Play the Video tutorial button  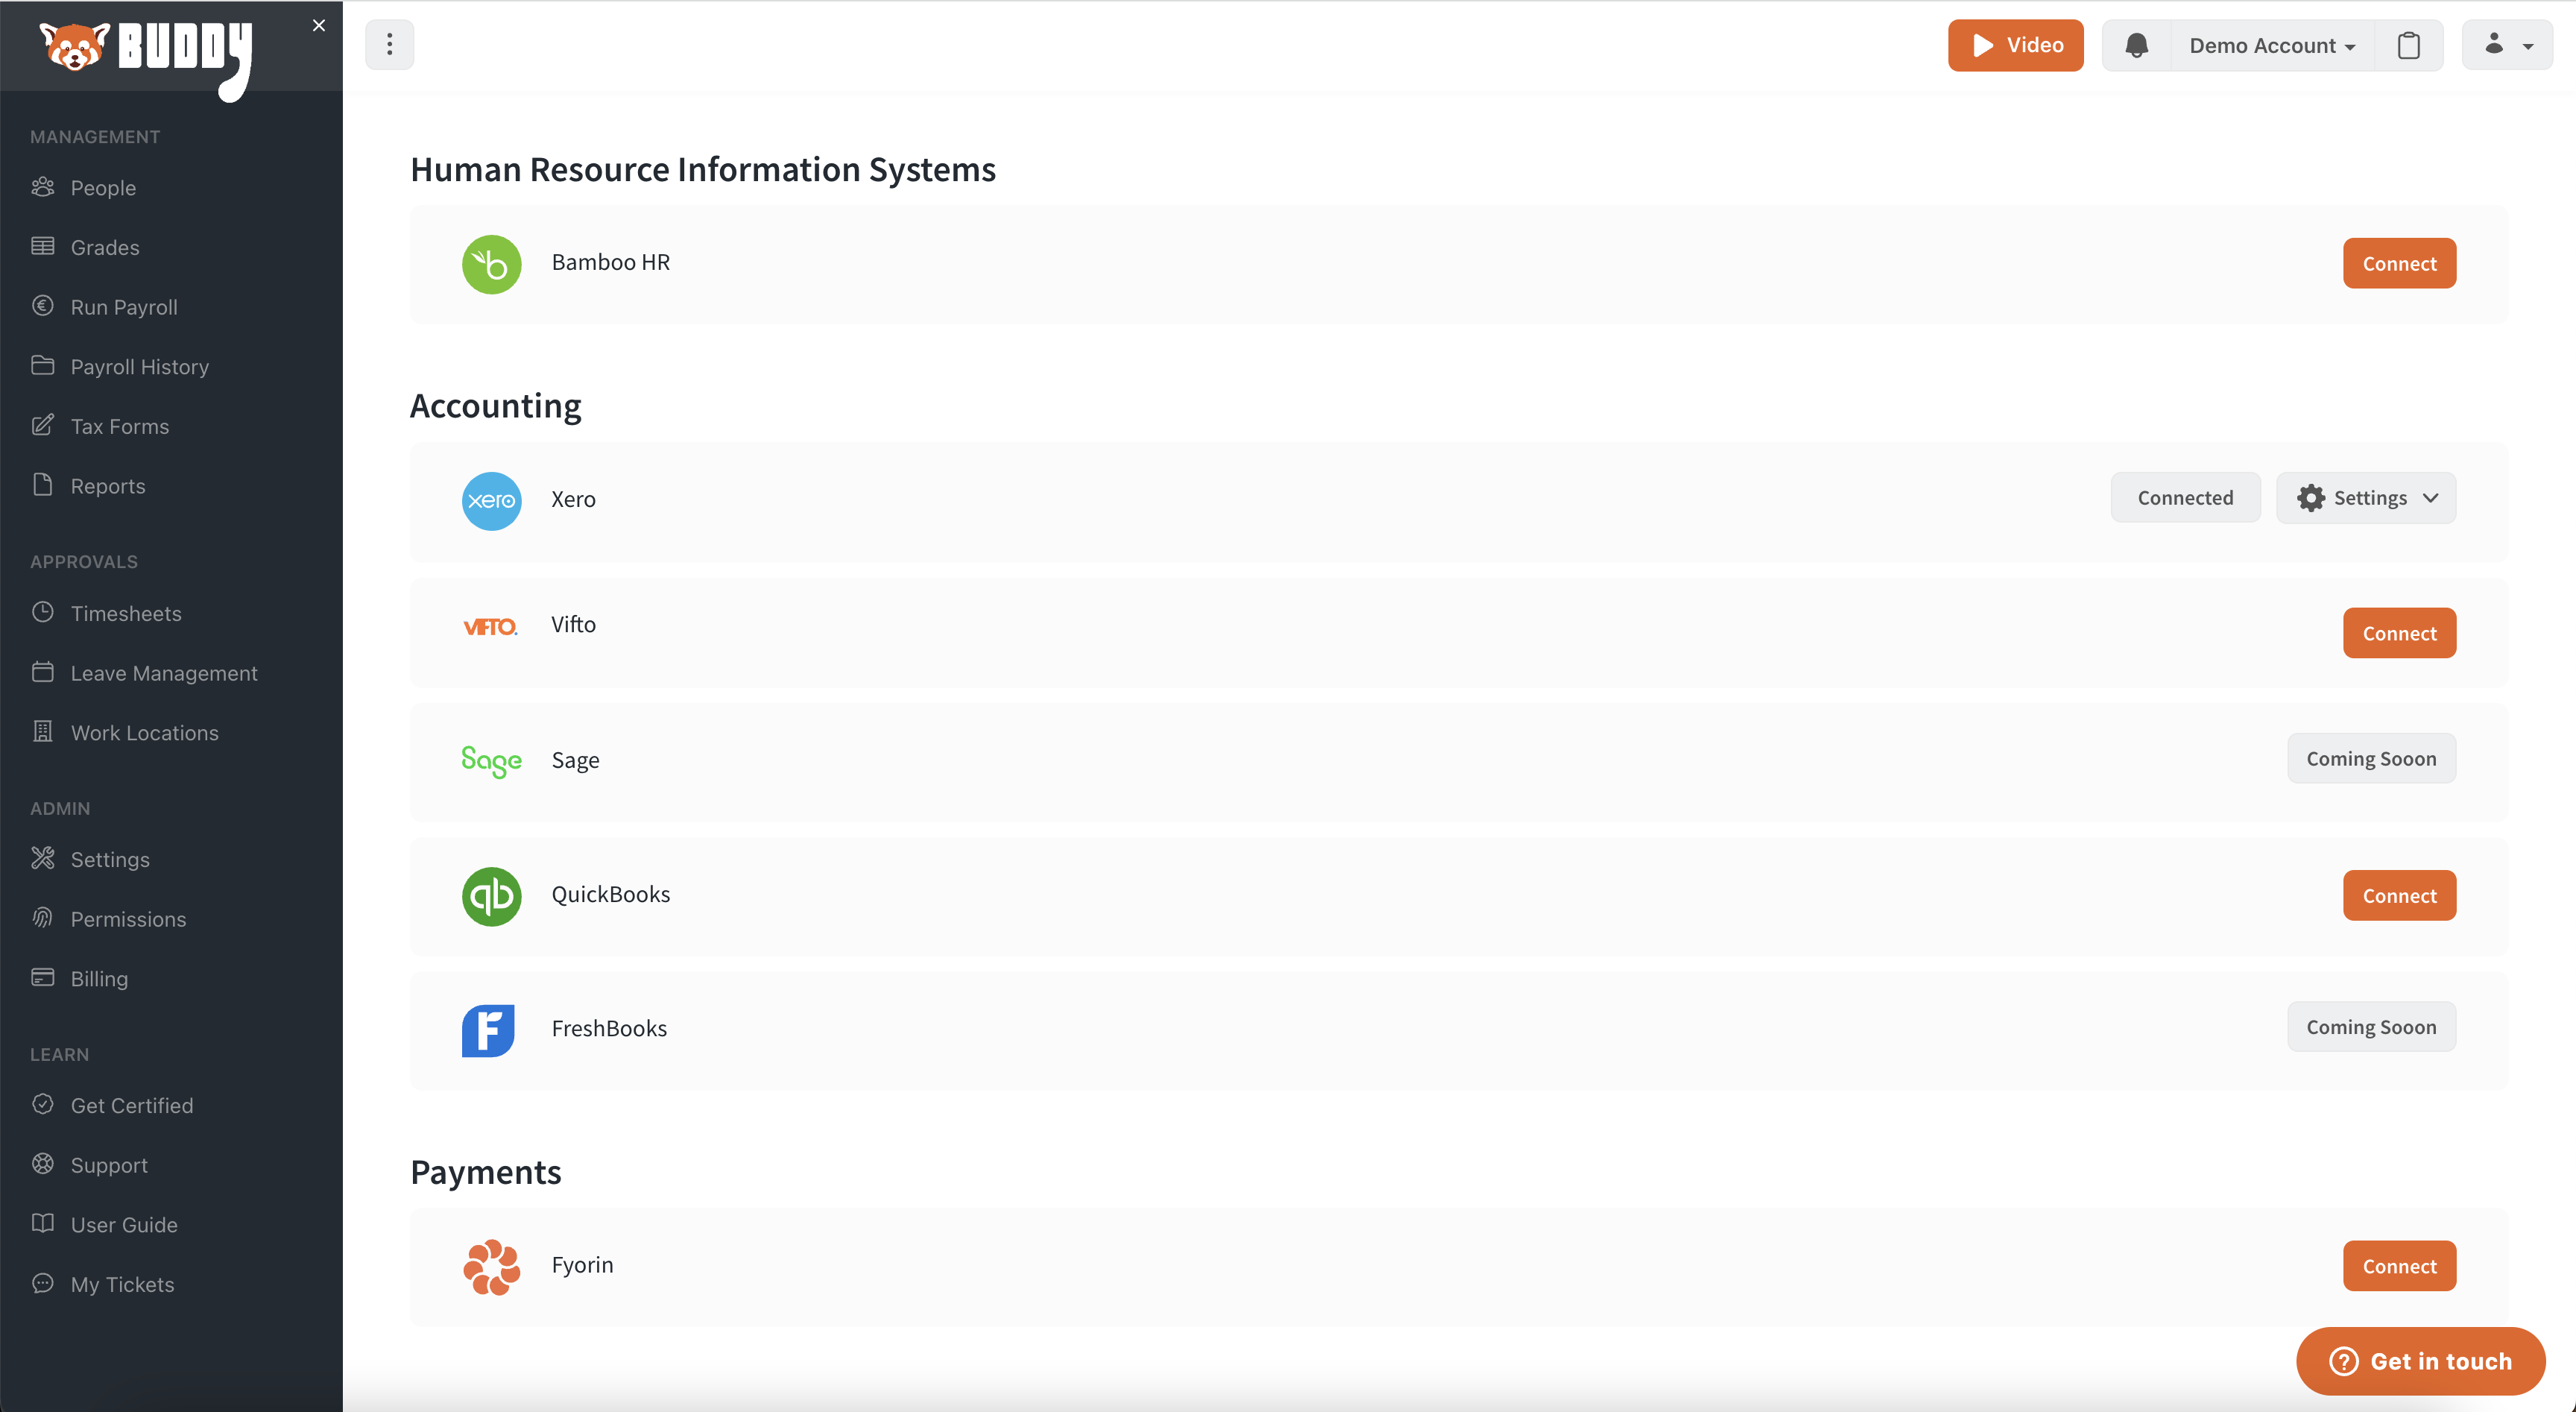[x=2015, y=45]
